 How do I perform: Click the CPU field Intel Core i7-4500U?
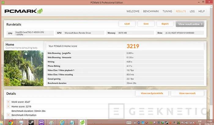(x=33, y=33)
